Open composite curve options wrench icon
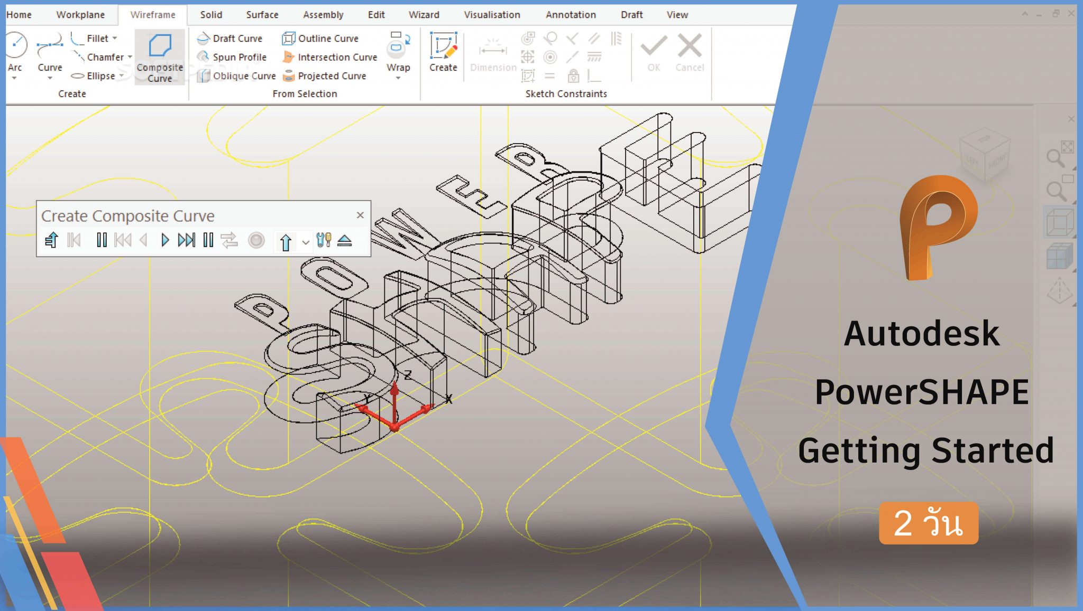1083x611 pixels. 324,241
